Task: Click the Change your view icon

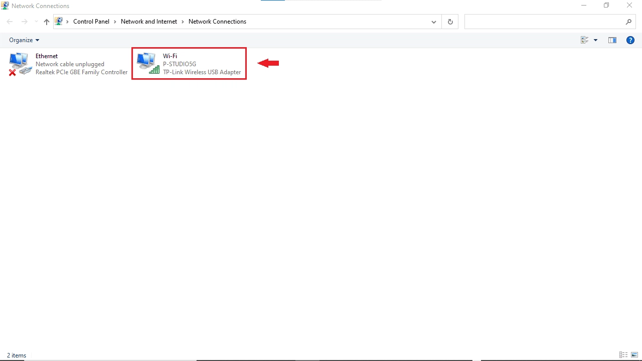Action: tap(584, 40)
